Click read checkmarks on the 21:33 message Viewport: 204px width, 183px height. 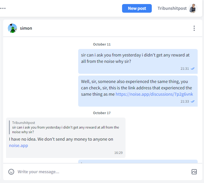[x=192, y=101]
